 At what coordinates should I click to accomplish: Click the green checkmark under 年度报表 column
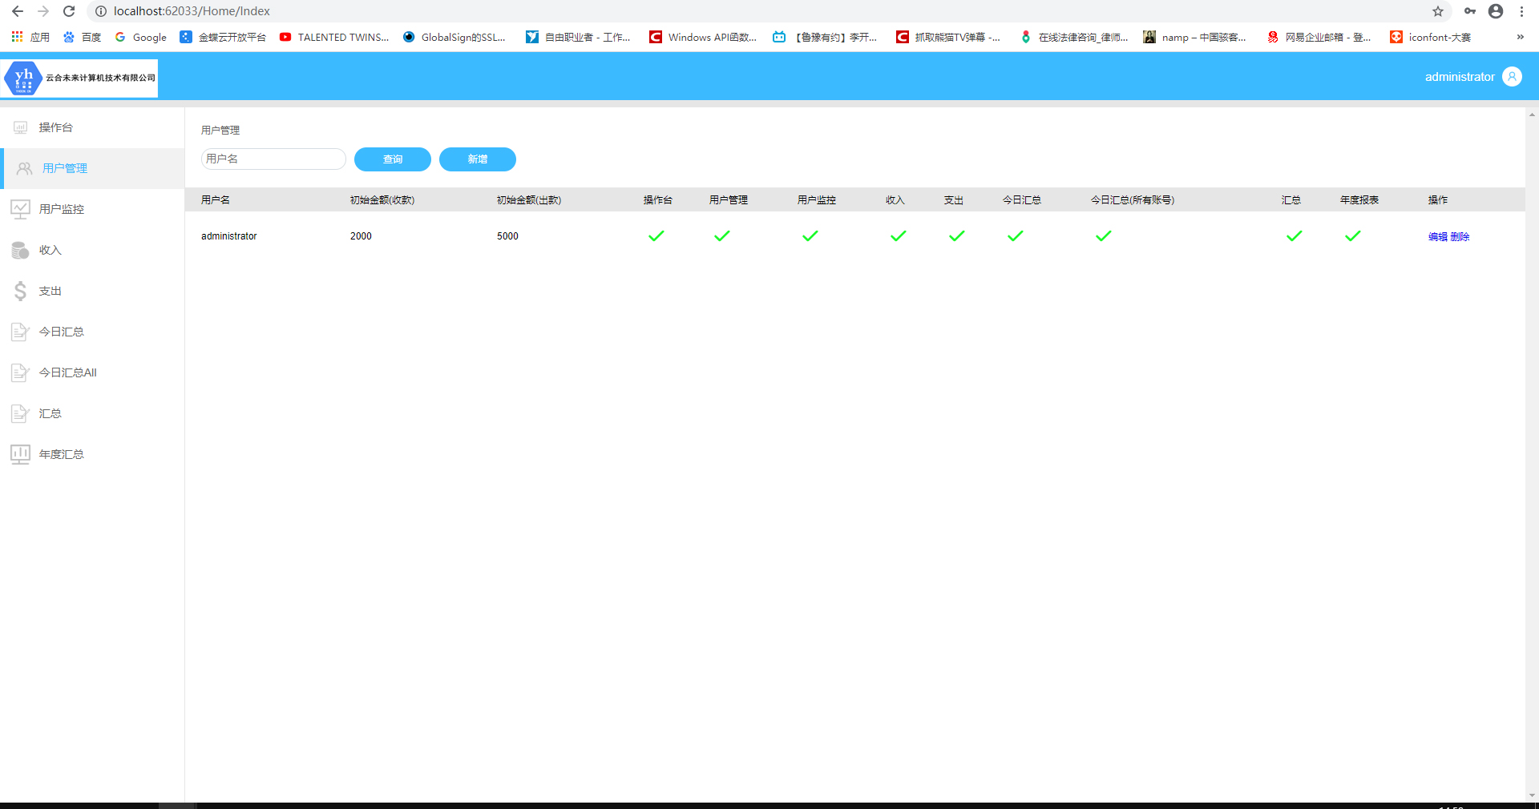[1353, 236]
